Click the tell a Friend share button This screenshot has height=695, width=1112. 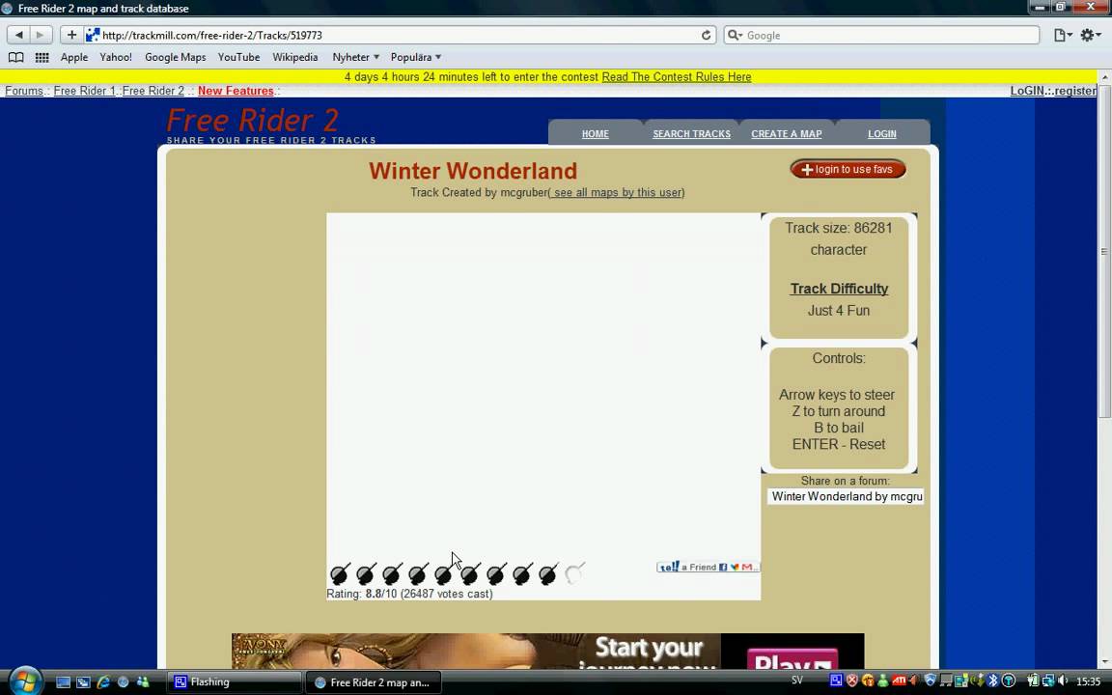pos(708,567)
